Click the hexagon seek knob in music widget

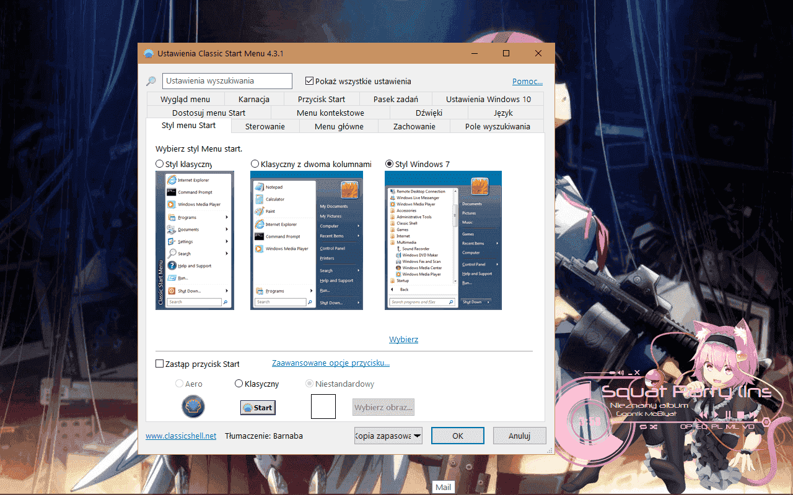coord(765,422)
